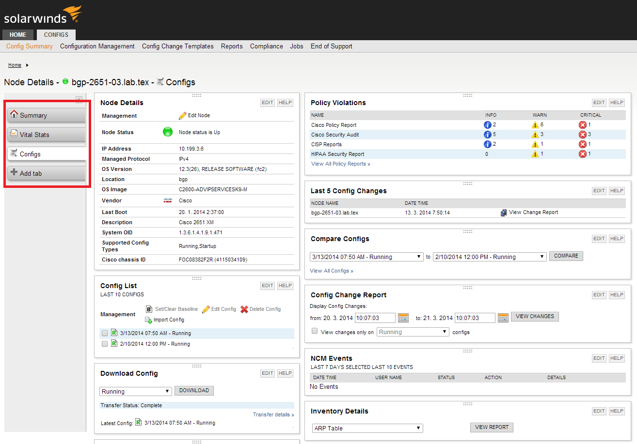Click the bgp-2651-03.lab.tex node name in Last 5 Config Changes
The image size is (637, 444).
tap(334, 213)
